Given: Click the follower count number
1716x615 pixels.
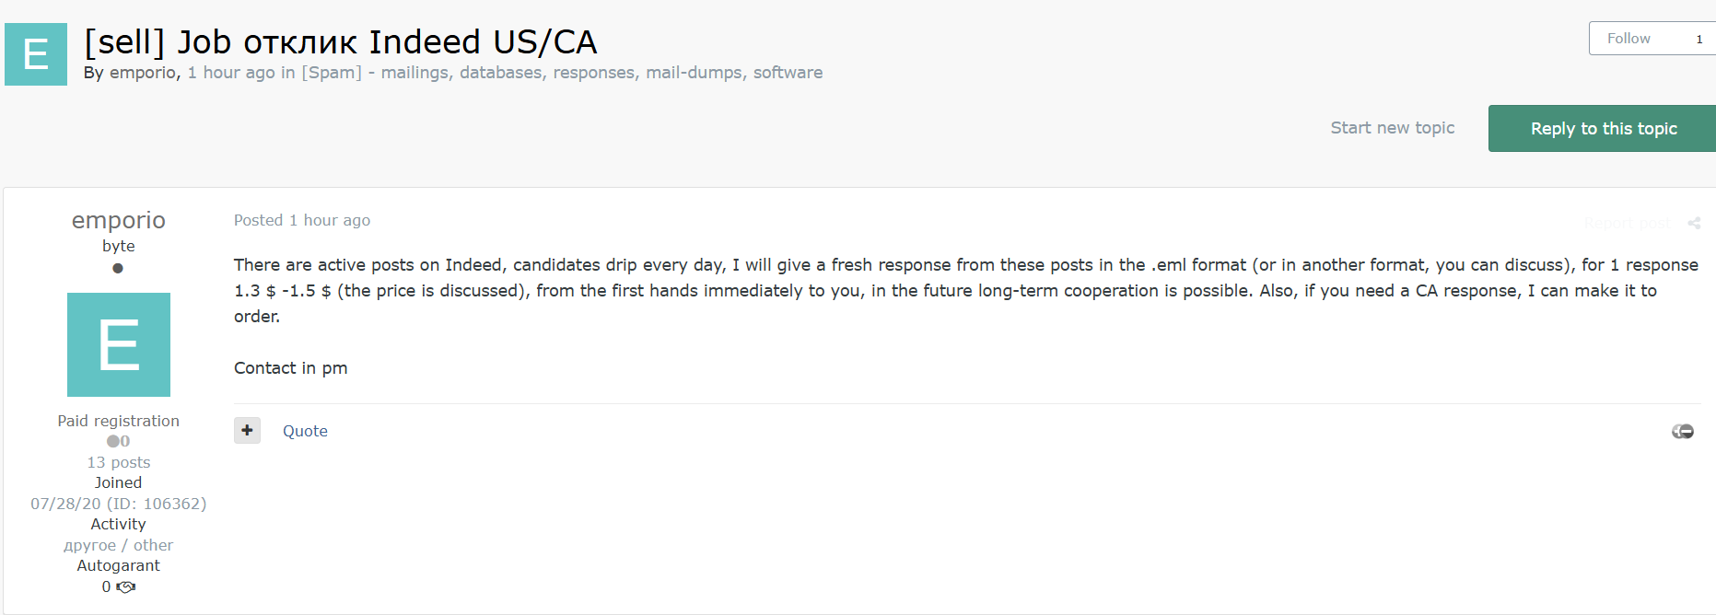Looking at the screenshot, I should click(x=1698, y=39).
